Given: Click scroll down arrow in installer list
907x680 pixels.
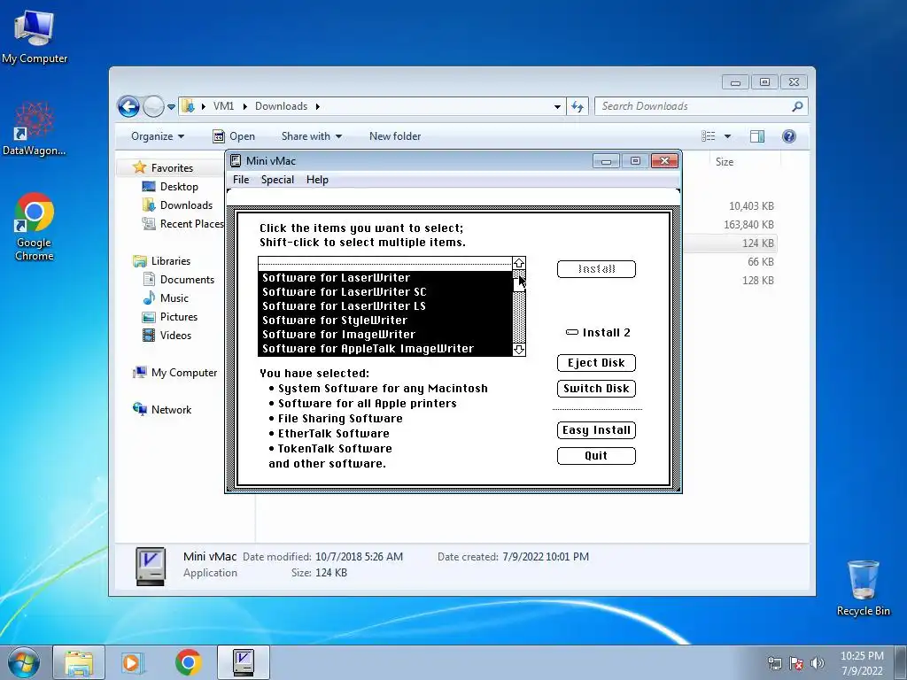Looking at the screenshot, I should [x=519, y=350].
